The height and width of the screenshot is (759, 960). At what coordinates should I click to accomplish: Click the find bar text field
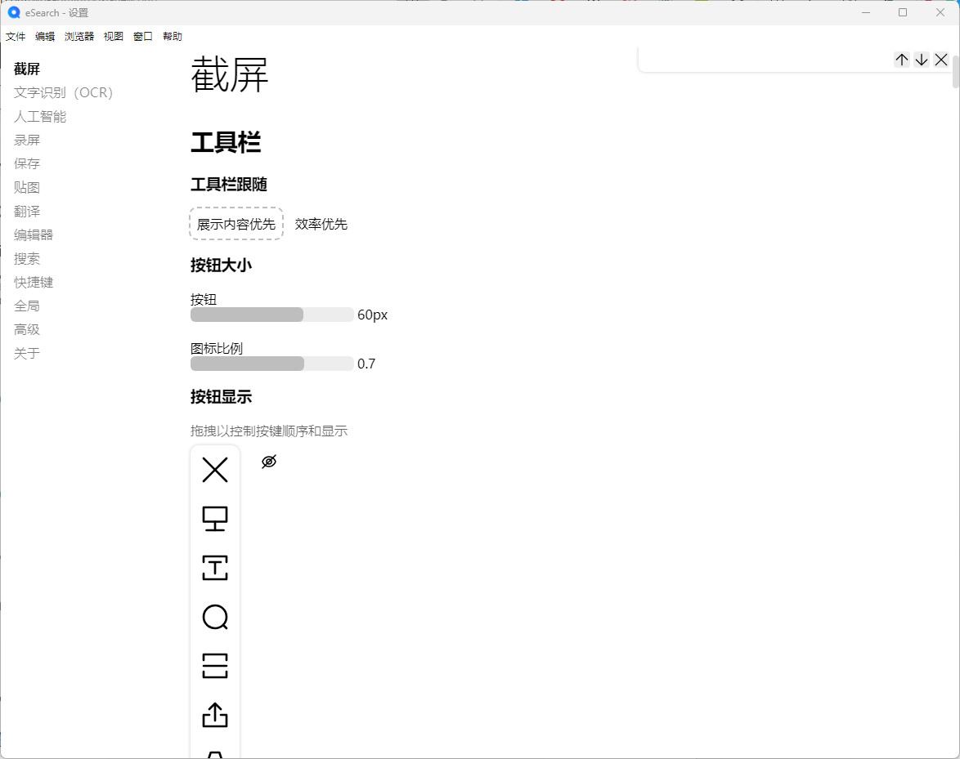[766, 60]
